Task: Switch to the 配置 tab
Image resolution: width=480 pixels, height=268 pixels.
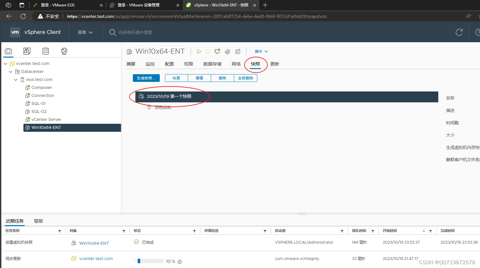Action: tap(169, 64)
